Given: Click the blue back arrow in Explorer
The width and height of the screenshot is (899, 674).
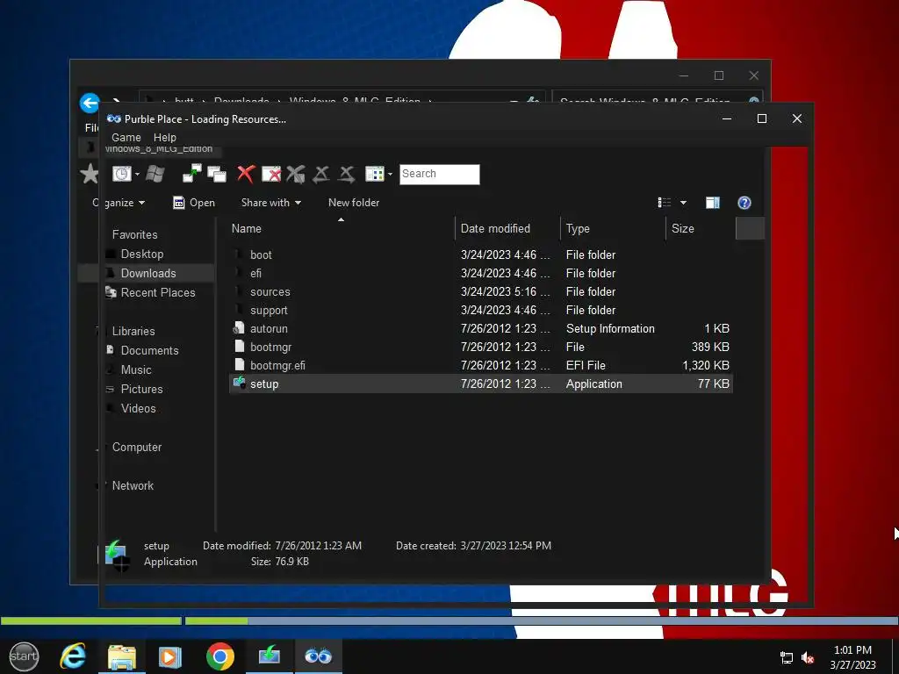Looking at the screenshot, I should click(90, 104).
